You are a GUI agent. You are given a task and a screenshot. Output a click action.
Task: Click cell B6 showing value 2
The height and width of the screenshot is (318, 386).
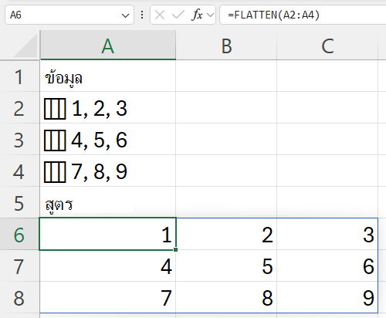(x=226, y=235)
